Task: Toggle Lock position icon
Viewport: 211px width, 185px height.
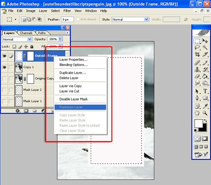Action: pyautogui.click(x=26, y=47)
